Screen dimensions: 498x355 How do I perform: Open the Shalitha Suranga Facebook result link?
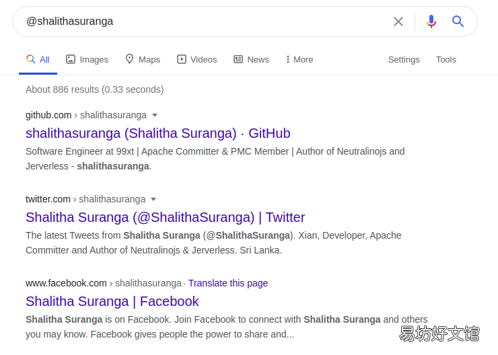coord(112,301)
